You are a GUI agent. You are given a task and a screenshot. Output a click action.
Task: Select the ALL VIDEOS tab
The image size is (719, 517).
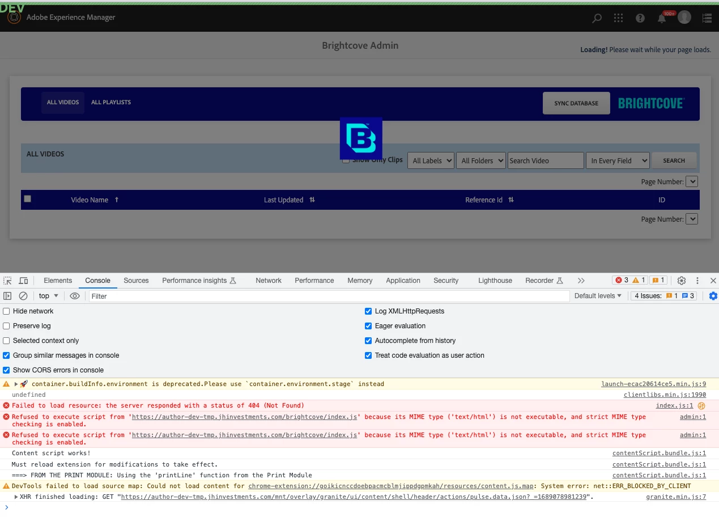coord(63,102)
